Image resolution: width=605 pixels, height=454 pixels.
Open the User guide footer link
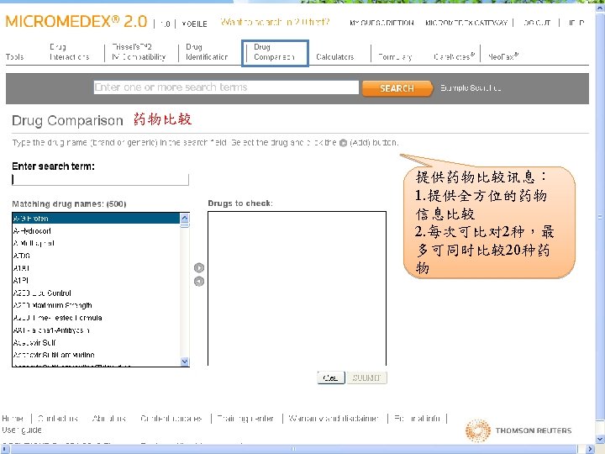pos(22,430)
